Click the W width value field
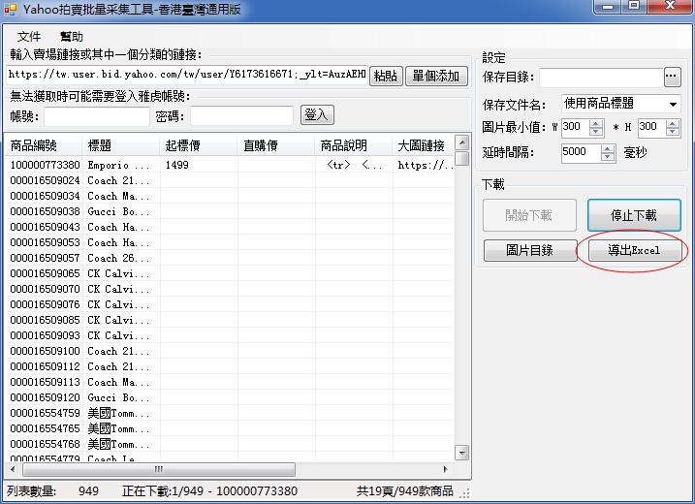Viewport: 695px width, 504px height. pyautogui.click(x=576, y=128)
